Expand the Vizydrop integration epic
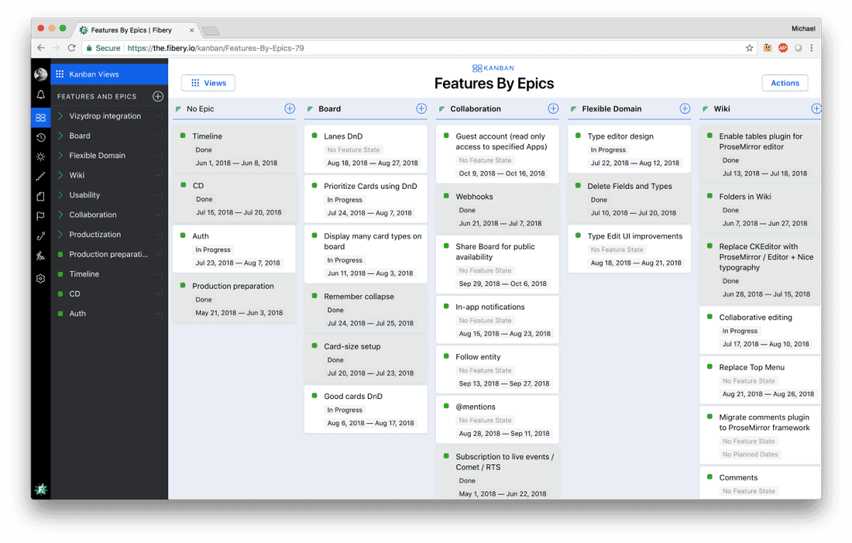Viewport: 852px width, 543px height. 60,116
